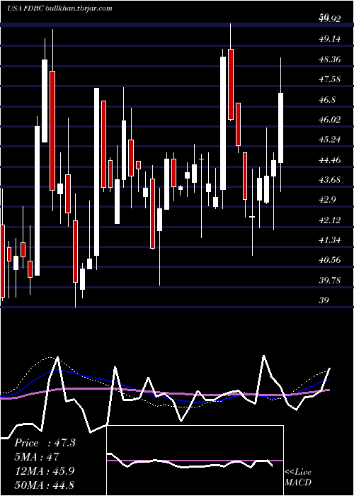Click the Live MACD inset chart box
Screen dimensions: 354x496
coord(195,461)
